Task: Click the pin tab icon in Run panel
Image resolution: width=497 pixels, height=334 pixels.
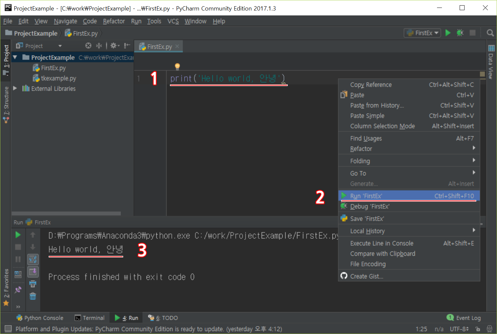Action: click(18, 290)
